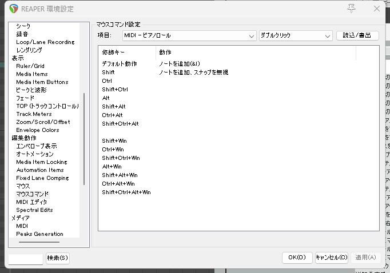Open the MIDI エディタ settings page
The height and width of the screenshot is (273, 390).
coord(31,202)
